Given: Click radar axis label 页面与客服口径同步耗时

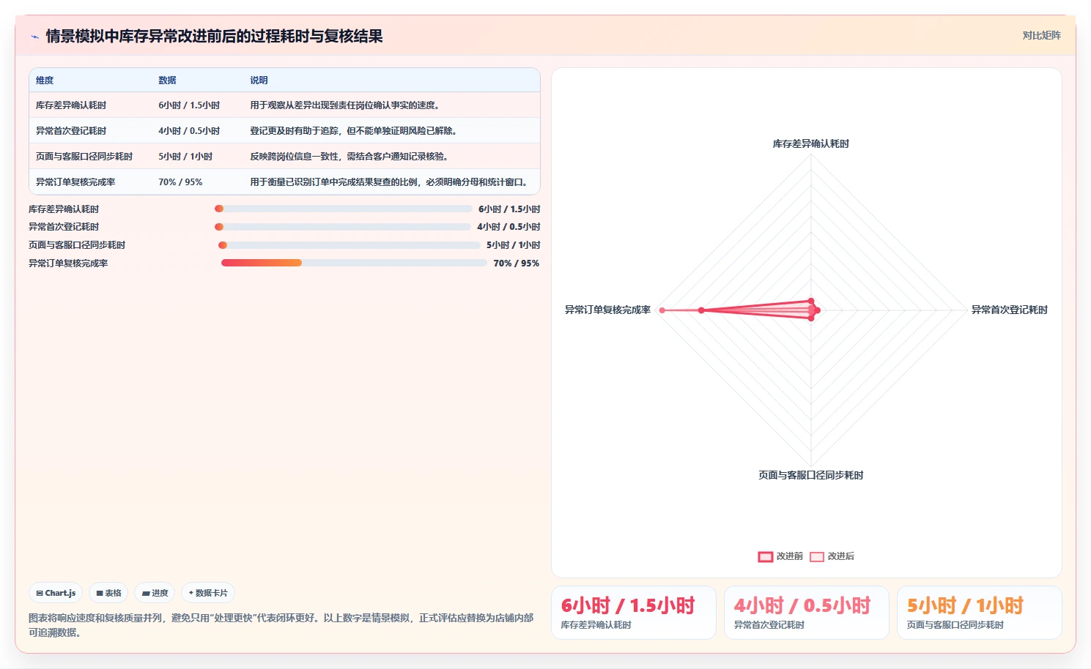Looking at the screenshot, I should [x=811, y=475].
